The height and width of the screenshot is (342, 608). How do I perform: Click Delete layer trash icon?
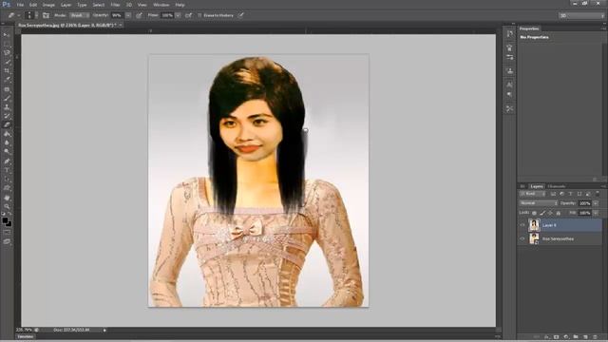[596, 337]
